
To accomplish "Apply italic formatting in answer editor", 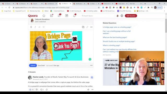I will pyautogui.click(x=35, y=27).
